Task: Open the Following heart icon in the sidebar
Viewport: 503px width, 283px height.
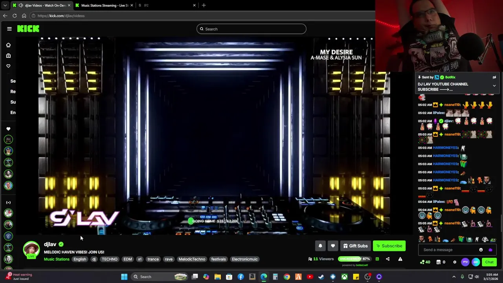Action: click(x=8, y=66)
